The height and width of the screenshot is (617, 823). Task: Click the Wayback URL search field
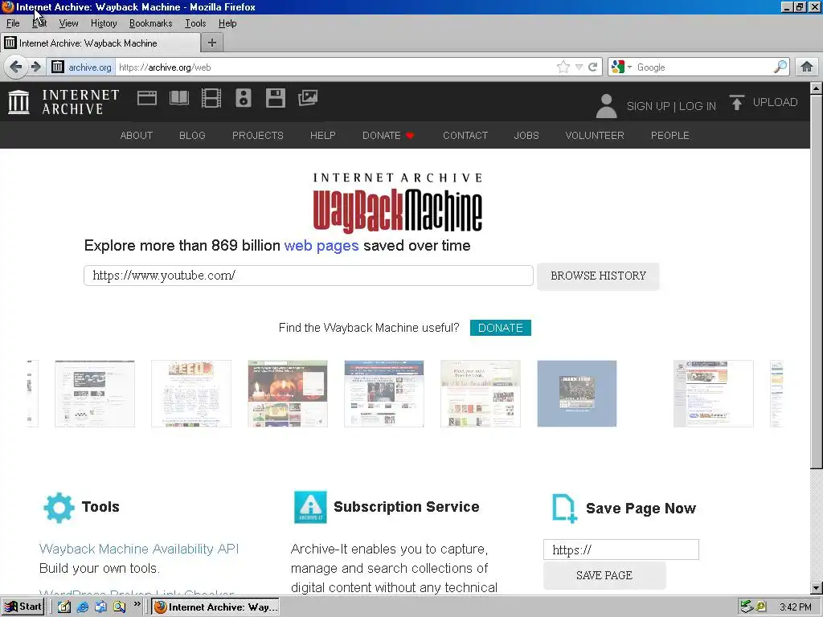pyautogui.click(x=309, y=276)
